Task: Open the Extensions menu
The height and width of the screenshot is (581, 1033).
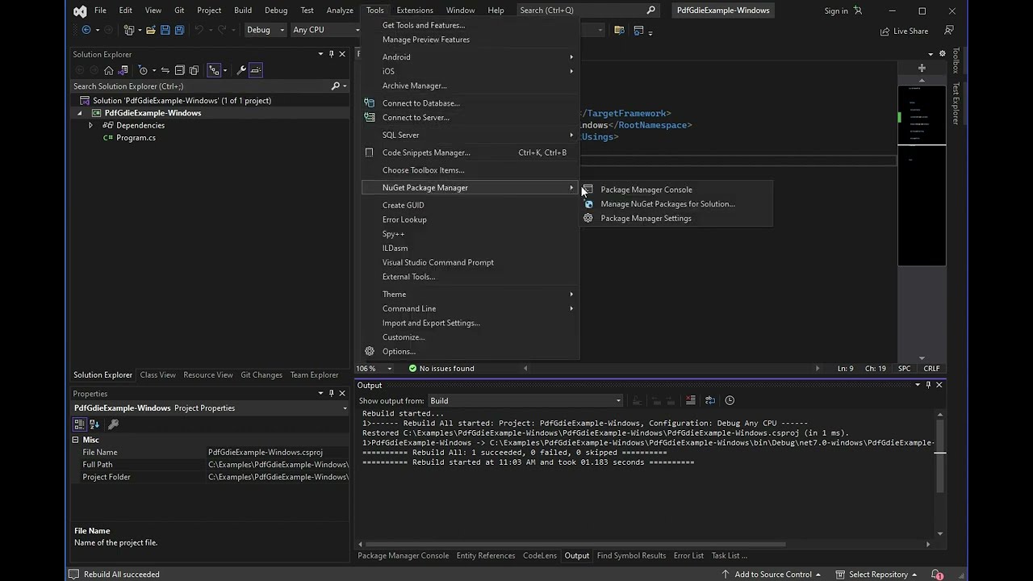Action: coord(415,10)
